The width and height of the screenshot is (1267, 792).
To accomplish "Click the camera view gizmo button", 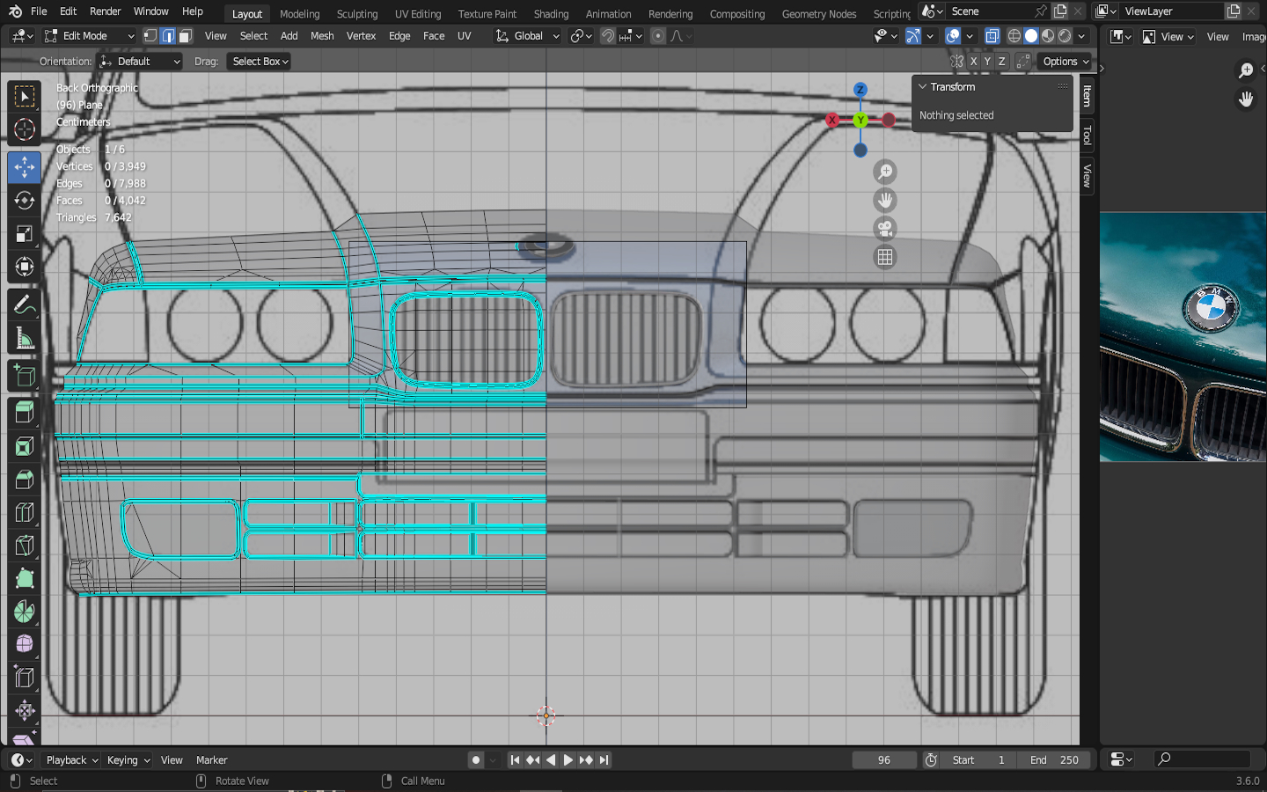I will tap(885, 229).
